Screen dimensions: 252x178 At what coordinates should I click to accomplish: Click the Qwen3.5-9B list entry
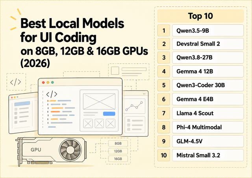(208, 31)
